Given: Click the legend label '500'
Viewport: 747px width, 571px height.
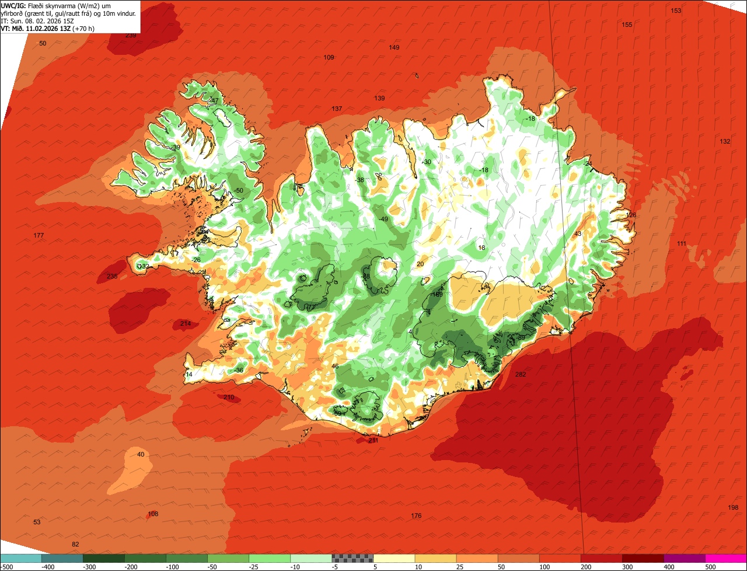Looking at the screenshot, I should [709, 567].
